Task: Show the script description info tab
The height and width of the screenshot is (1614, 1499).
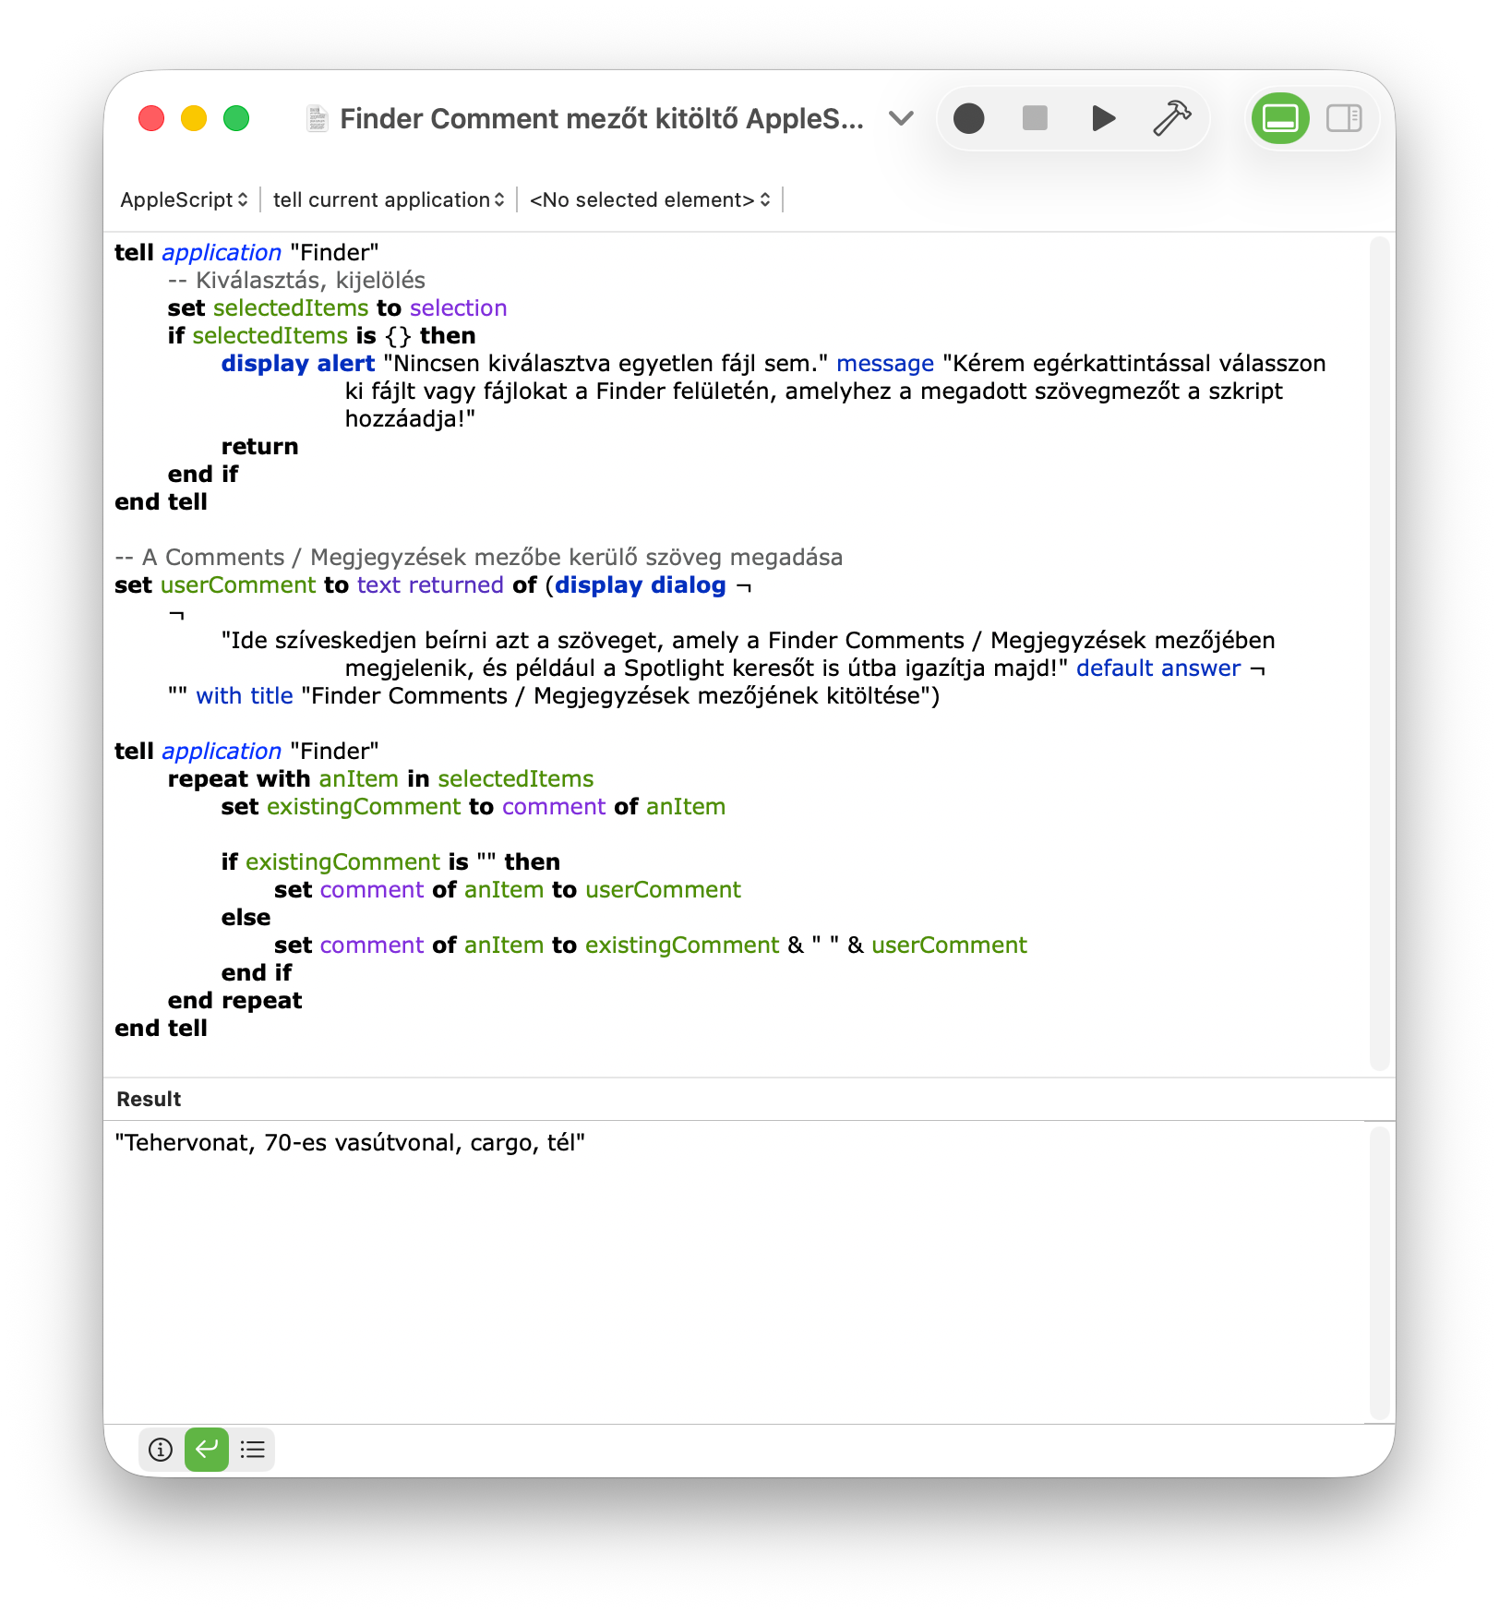Action: point(161,1450)
